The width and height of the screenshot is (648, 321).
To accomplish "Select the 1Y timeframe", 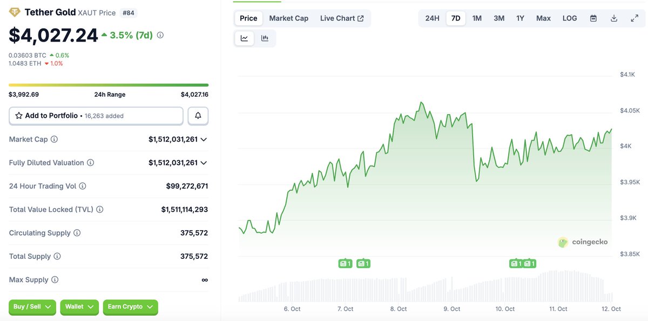I will coord(519,18).
